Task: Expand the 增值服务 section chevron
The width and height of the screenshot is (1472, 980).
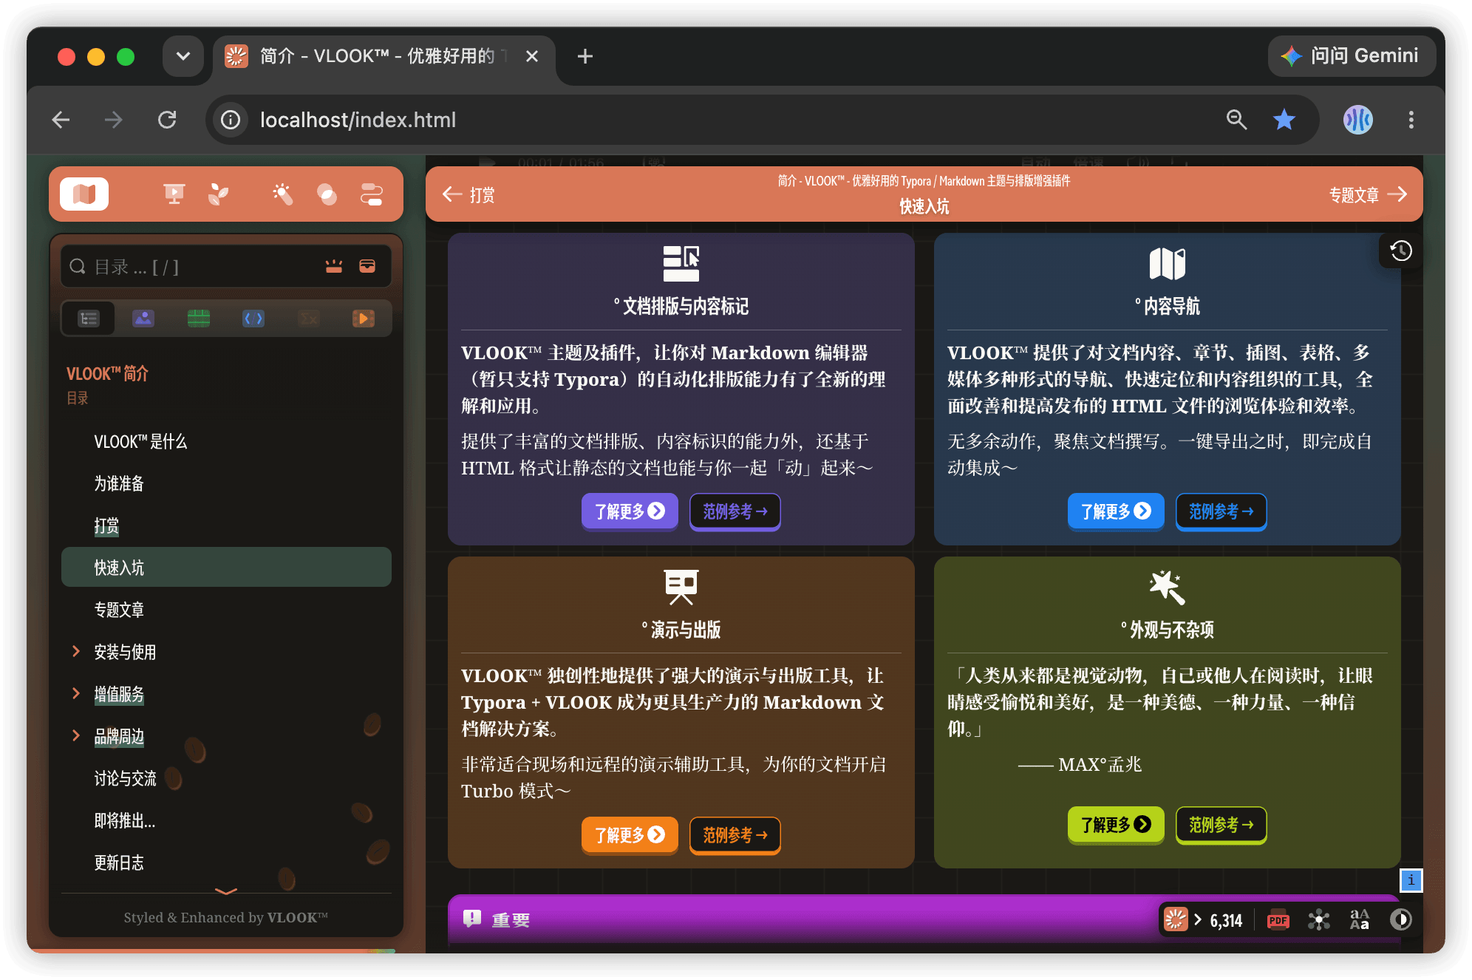Action: pyautogui.click(x=75, y=693)
